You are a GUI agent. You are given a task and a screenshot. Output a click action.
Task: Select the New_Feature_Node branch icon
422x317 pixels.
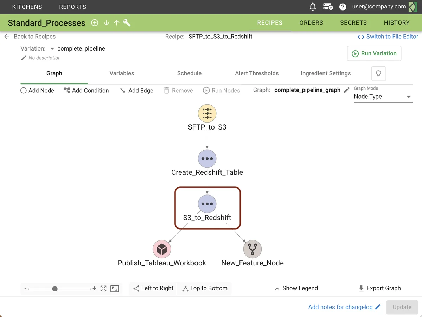pos(252,249)
